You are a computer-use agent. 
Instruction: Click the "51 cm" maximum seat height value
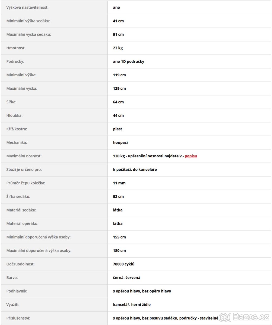pyautogui.click(x=118, y=34)
